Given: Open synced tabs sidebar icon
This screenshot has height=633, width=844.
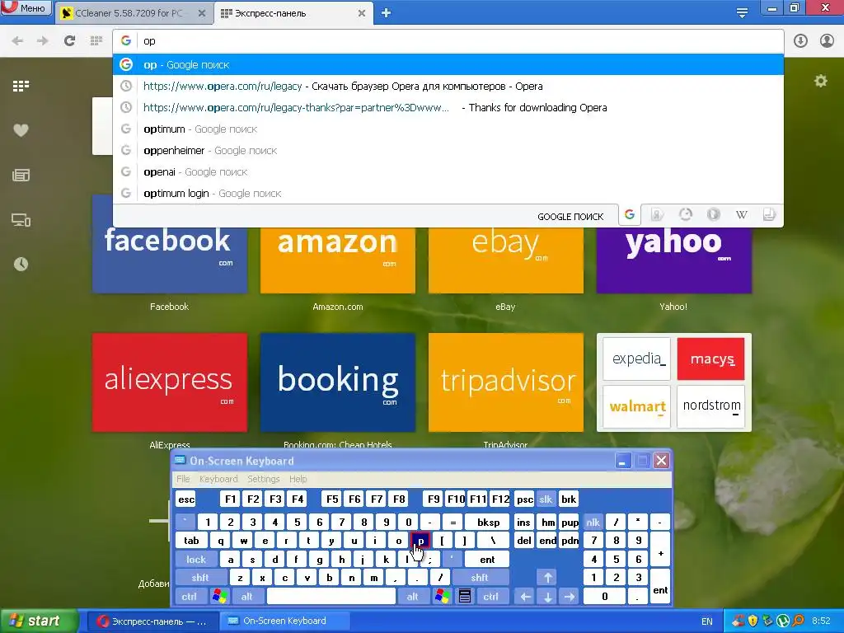Looking at the screenshot, I should (21, 219).
